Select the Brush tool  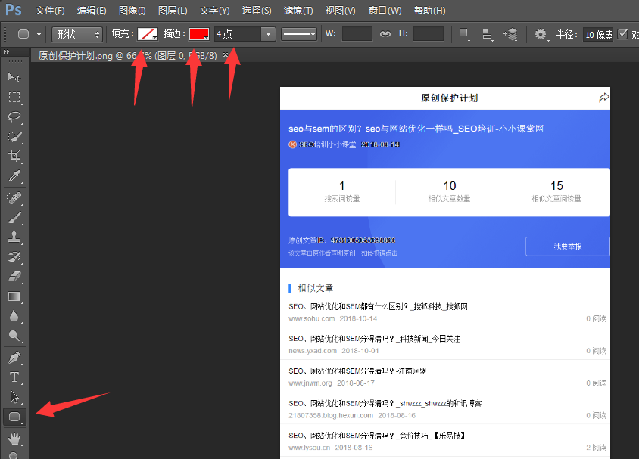tap(14, 218)
